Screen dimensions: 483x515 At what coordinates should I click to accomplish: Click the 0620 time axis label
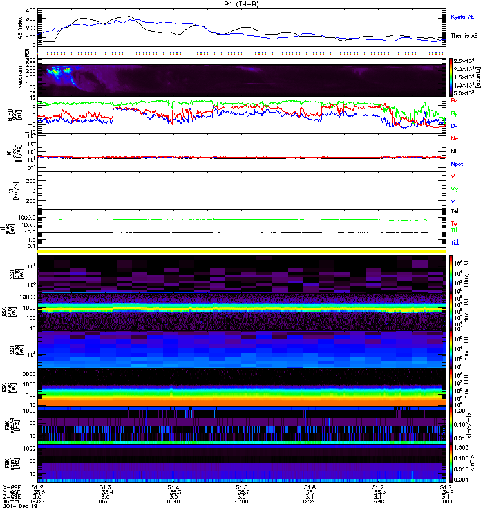pyautogui.click(x=105, y=501)
